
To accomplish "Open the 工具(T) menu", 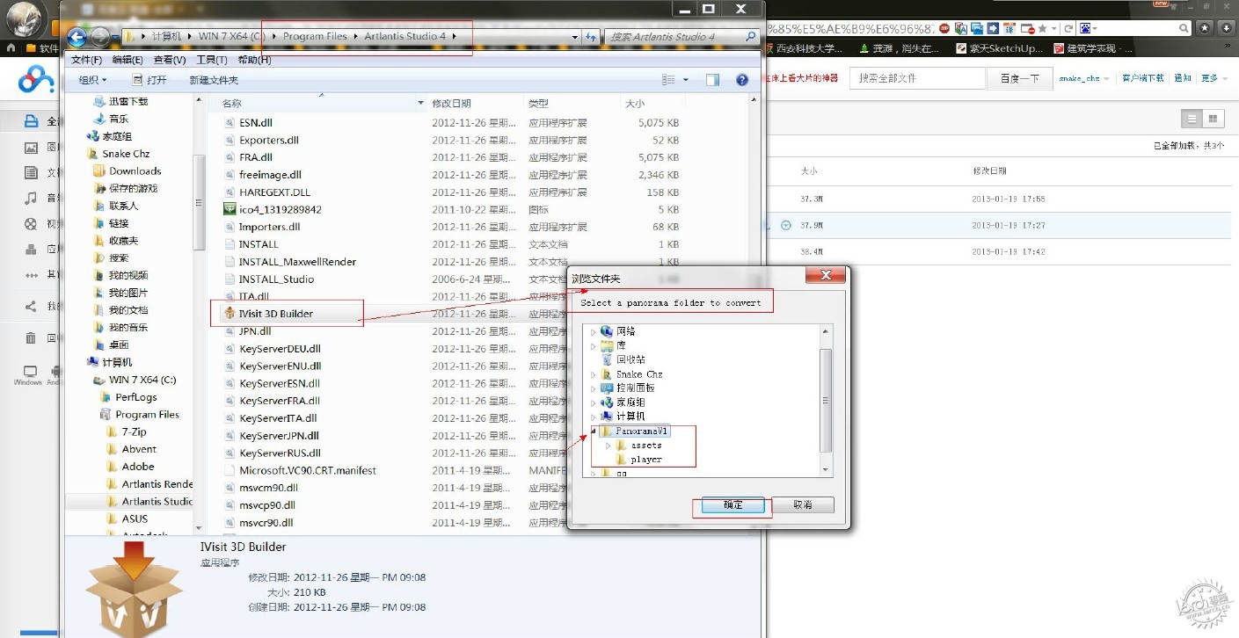I will [212, 60].
